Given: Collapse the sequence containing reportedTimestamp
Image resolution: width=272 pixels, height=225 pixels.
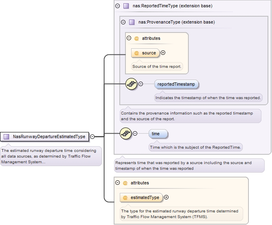Looking at the screenshot, I should pos(141,84).
